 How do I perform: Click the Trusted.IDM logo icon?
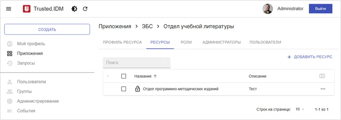pos(26,9)
